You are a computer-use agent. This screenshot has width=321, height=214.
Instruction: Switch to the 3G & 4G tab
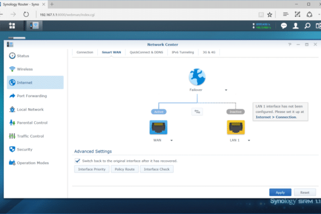(x=209, y=52)
